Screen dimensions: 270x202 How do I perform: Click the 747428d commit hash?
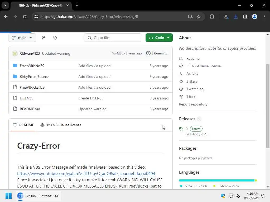coord(117,53)
